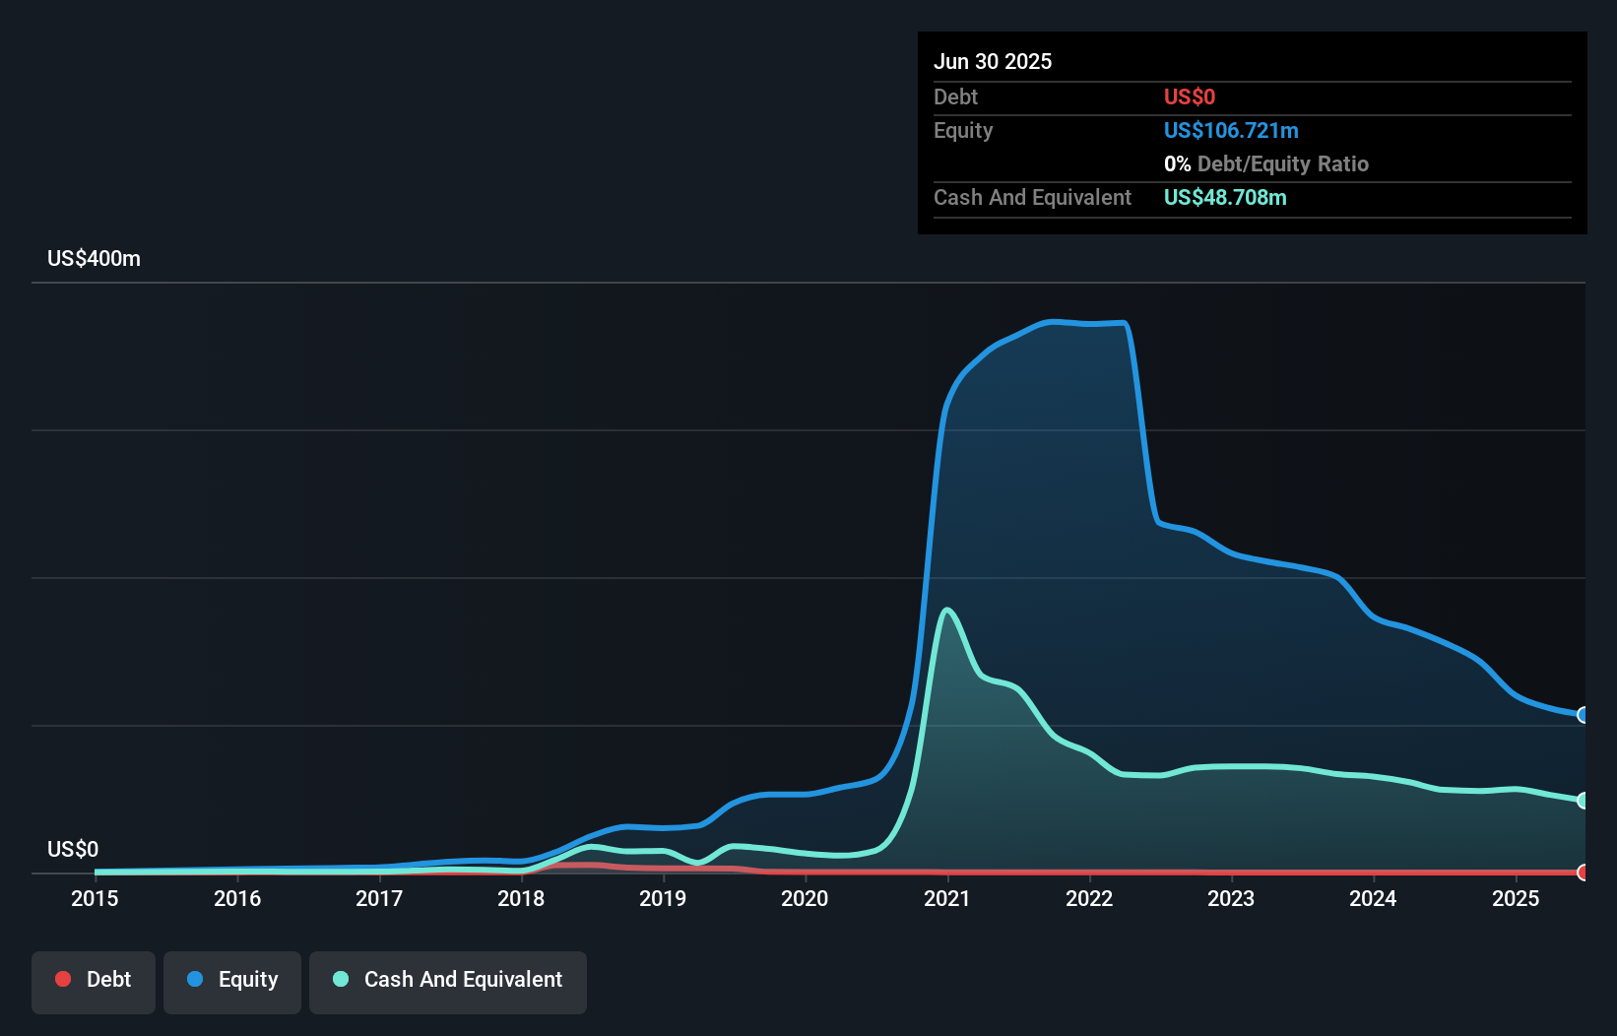Click the Cash And Equivalent tooltip label

[1032, 197]
